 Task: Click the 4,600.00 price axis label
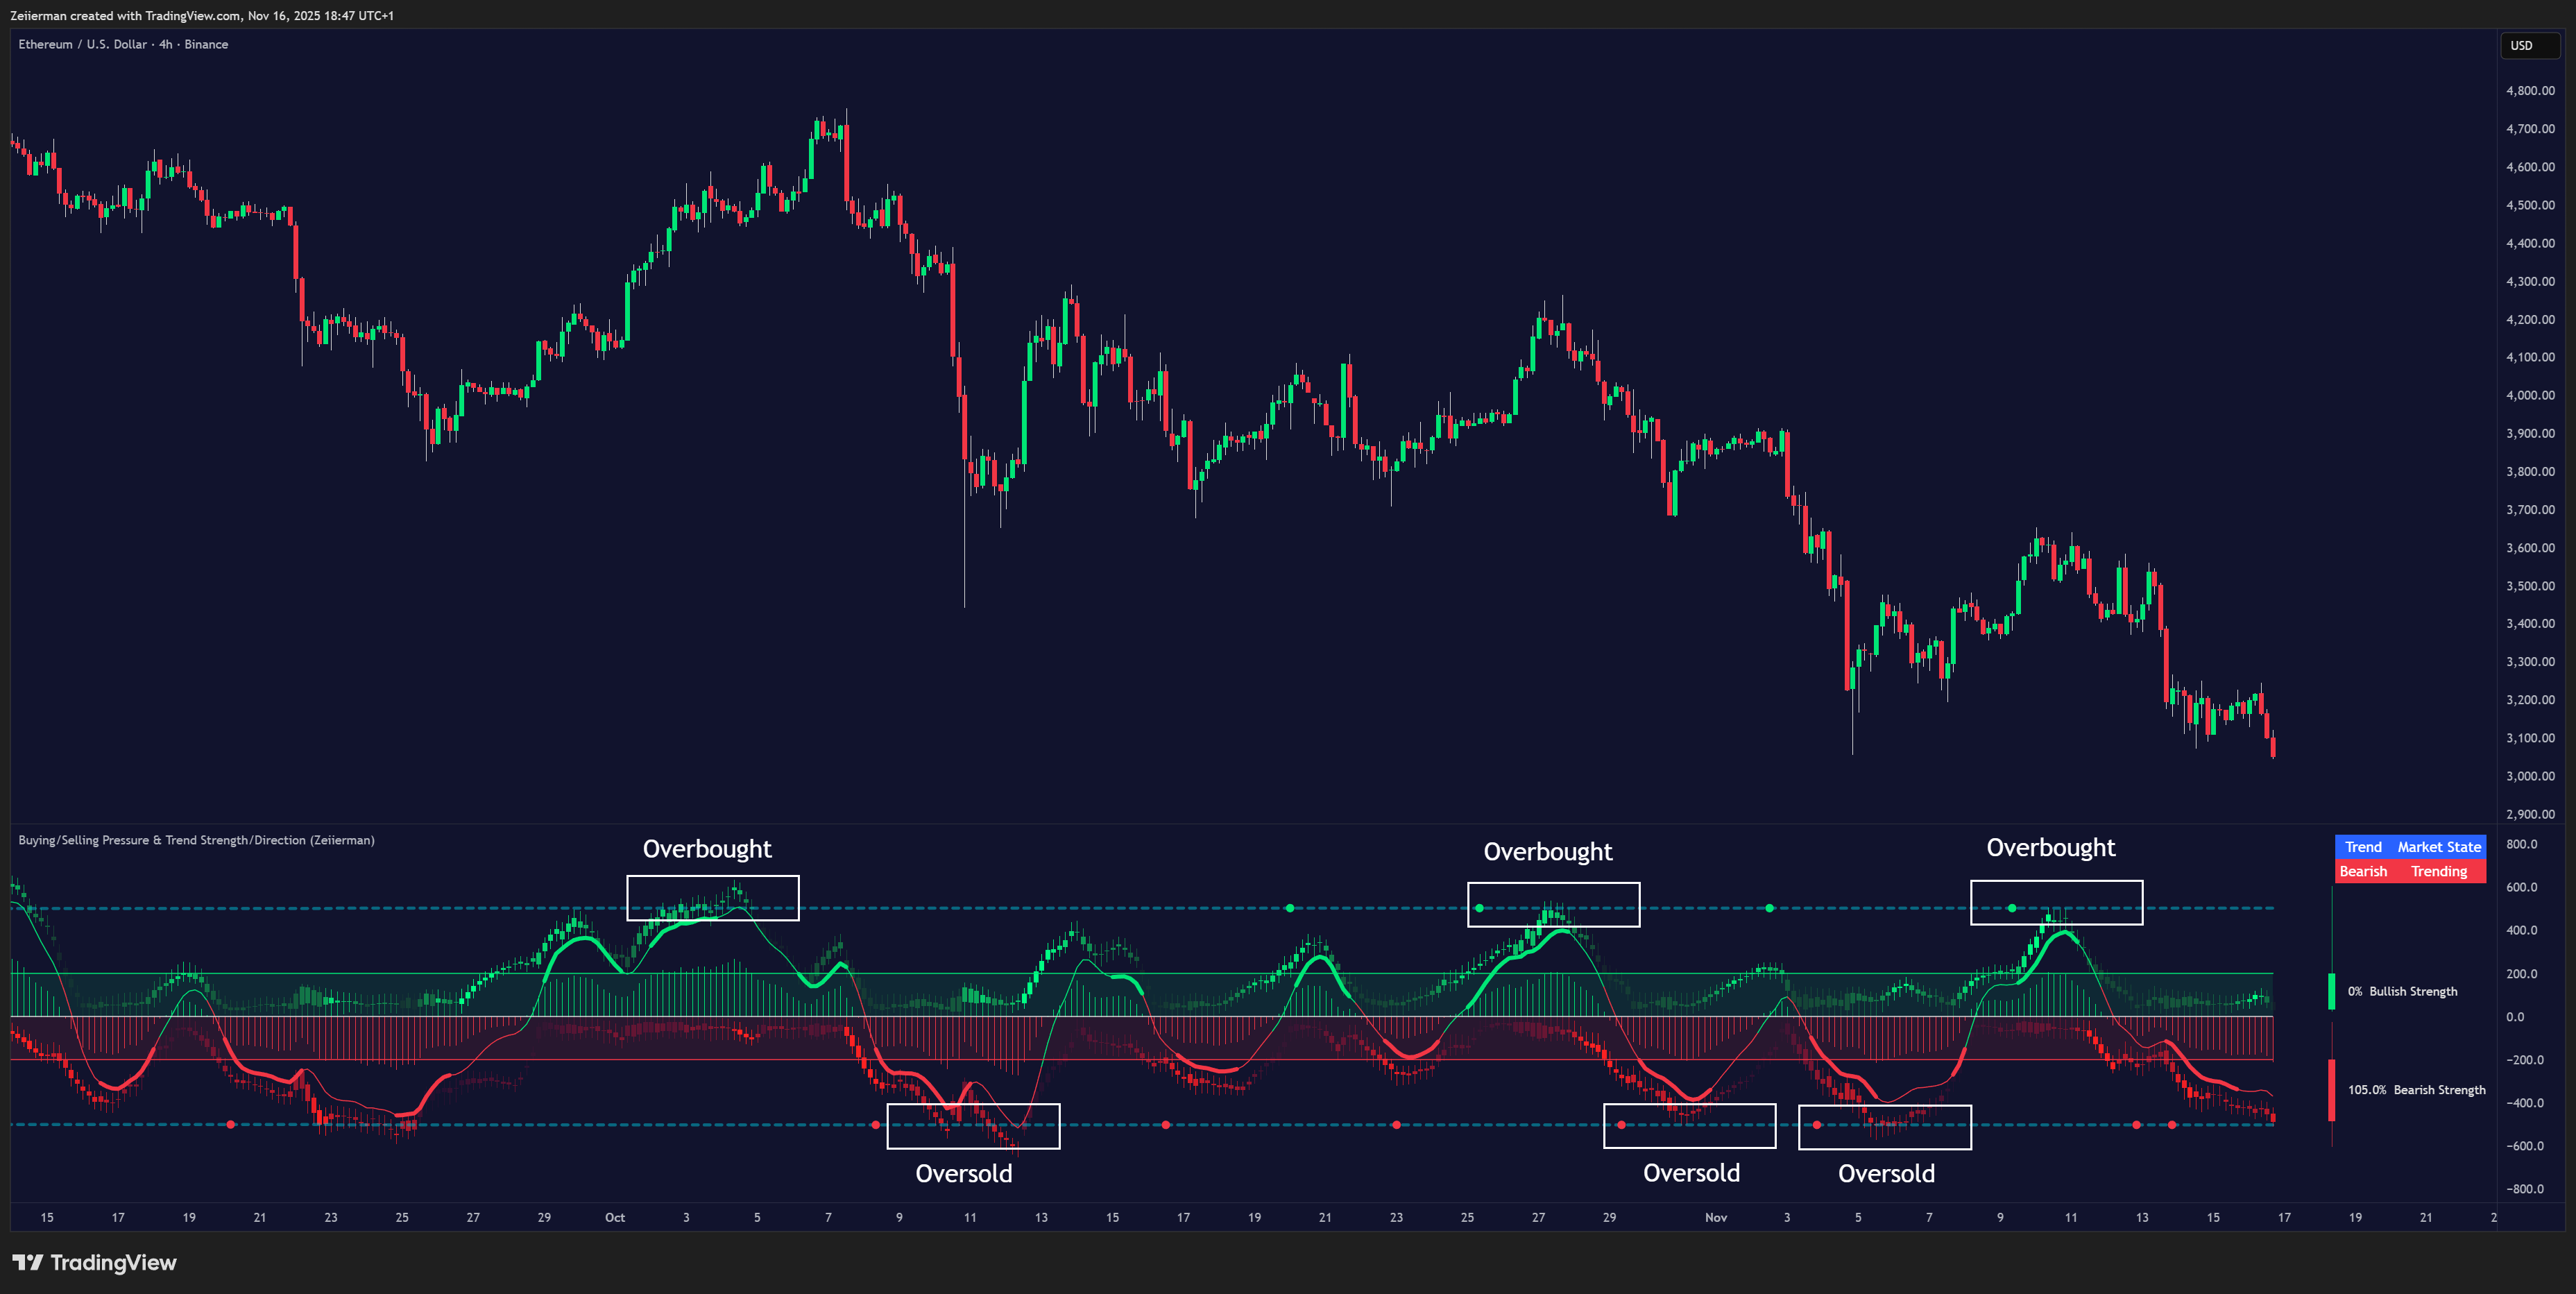[2530, 167]
